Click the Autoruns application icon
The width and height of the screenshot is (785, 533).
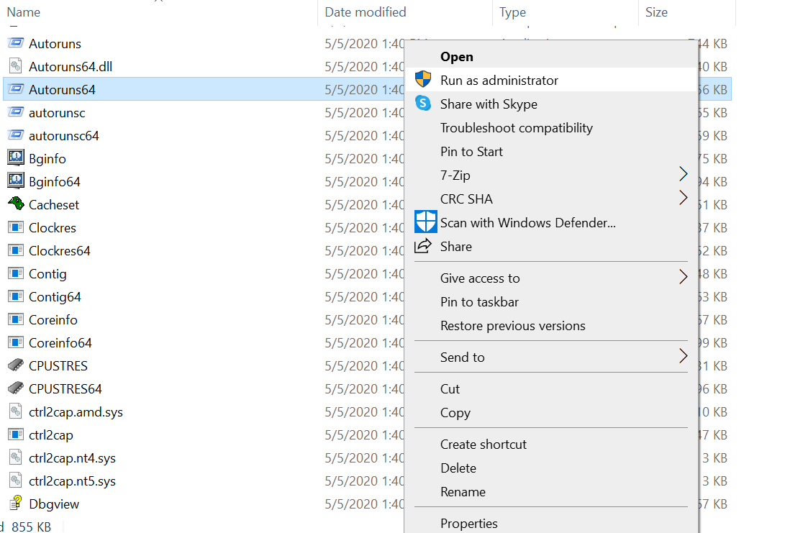(17, 43)
